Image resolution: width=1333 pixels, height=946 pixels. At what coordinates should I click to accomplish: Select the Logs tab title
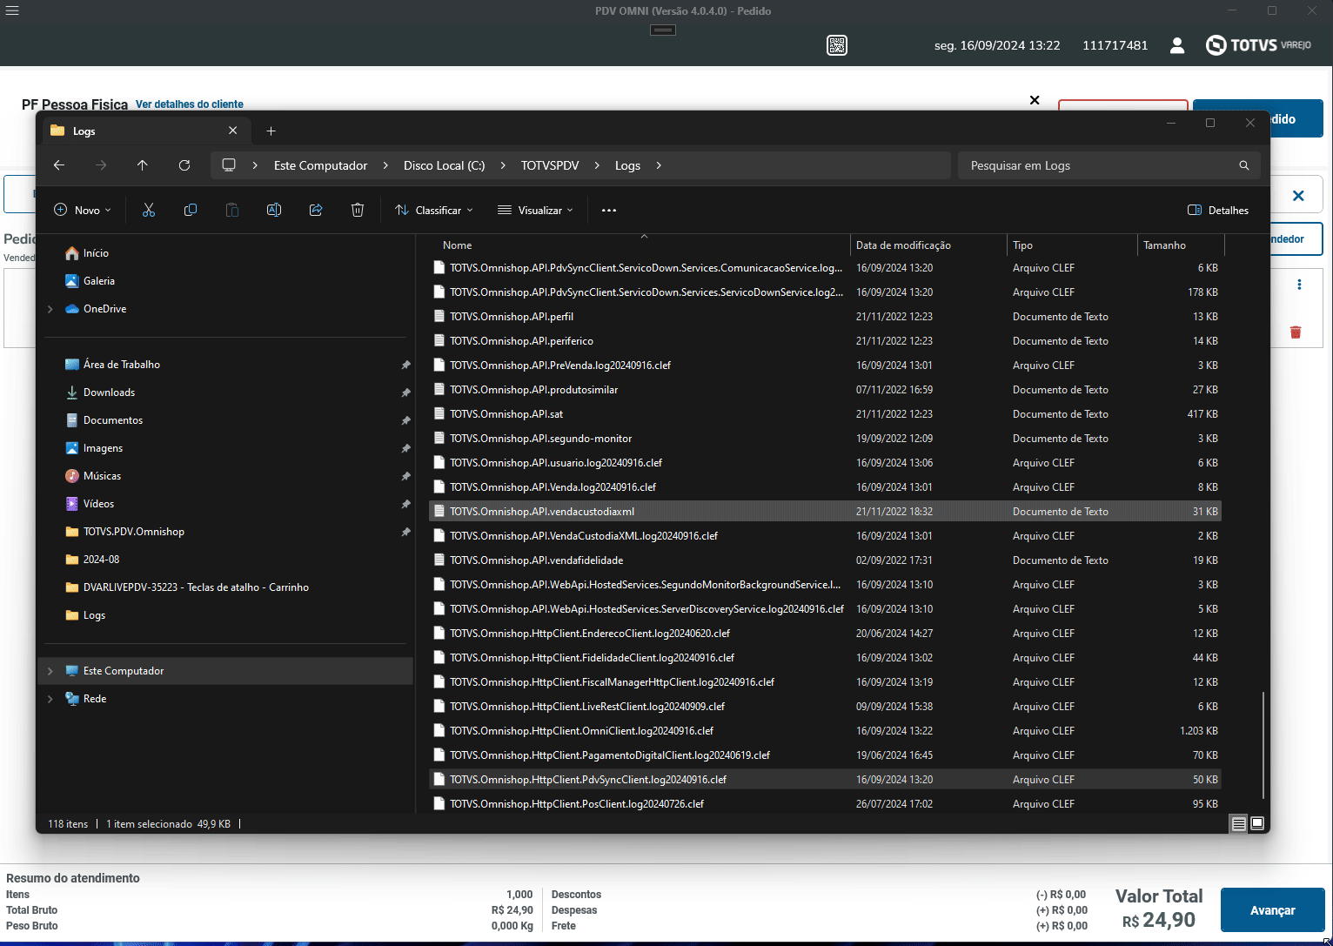click(x=84, y=131)
